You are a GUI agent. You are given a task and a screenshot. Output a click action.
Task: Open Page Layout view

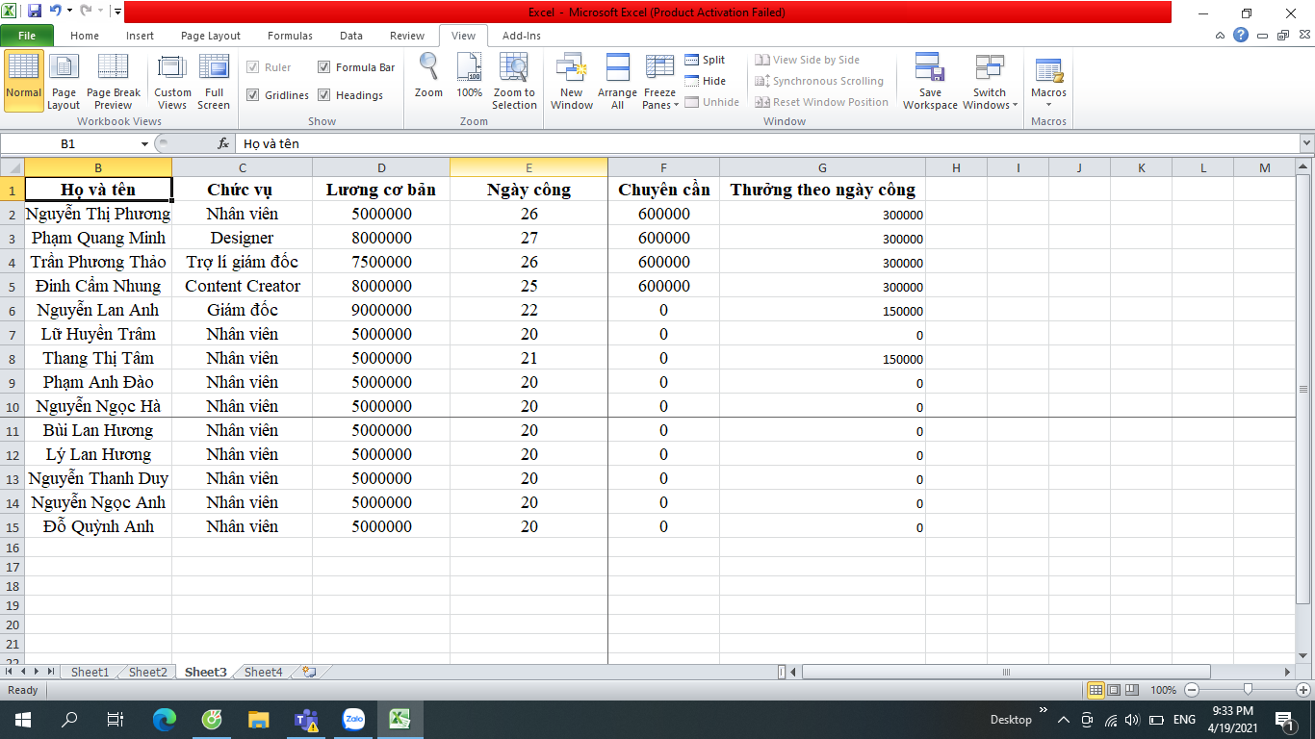click(x=64, y=81)
